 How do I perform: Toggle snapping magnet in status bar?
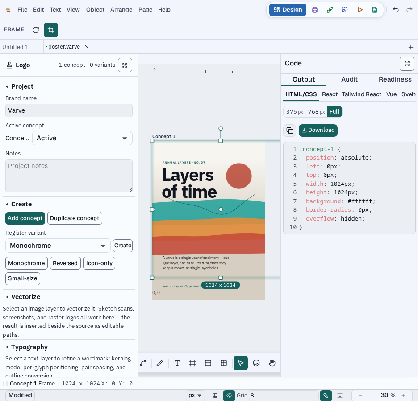pos(229,395)
